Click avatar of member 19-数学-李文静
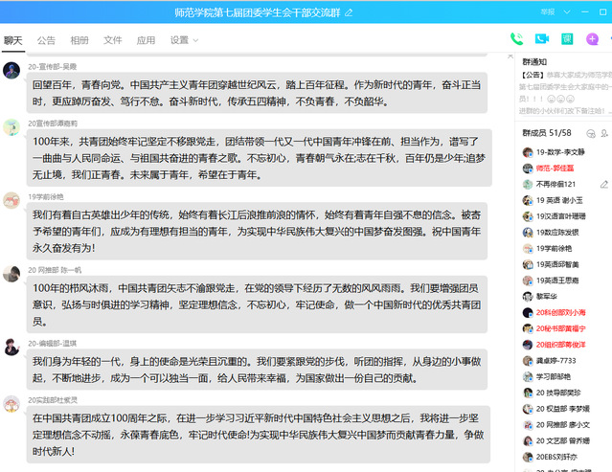612x472 pixels. coord(528,152)
